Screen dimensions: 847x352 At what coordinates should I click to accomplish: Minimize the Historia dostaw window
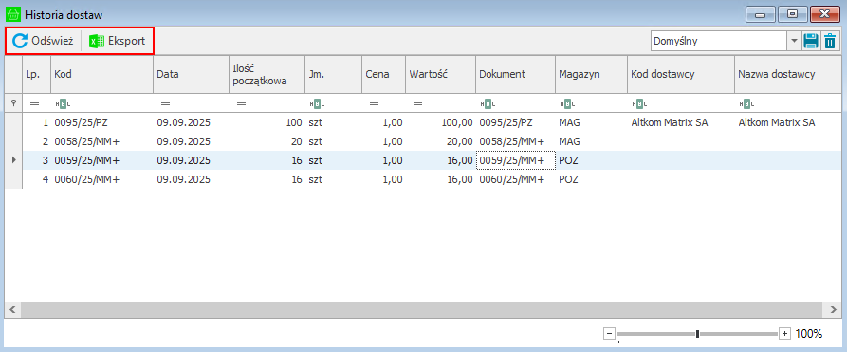[x=761, y=14]
